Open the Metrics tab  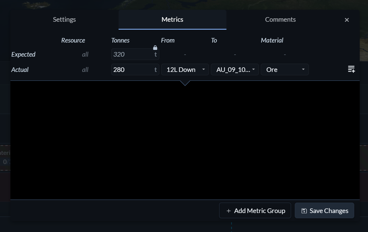tap(173, 20)
